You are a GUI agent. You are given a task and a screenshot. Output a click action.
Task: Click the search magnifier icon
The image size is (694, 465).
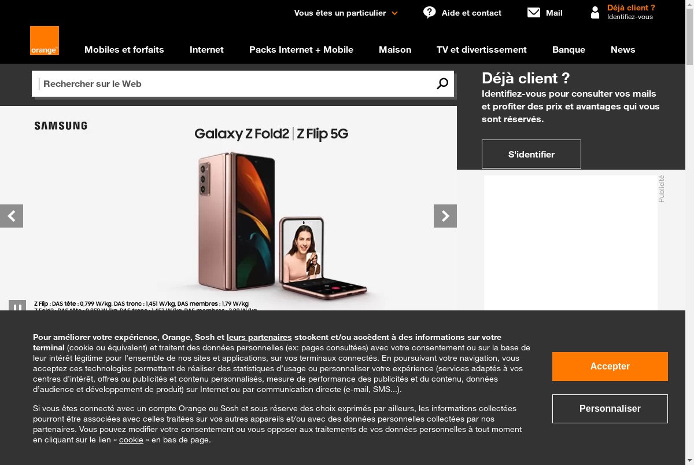pyautogui.click(x=442, y=84)
